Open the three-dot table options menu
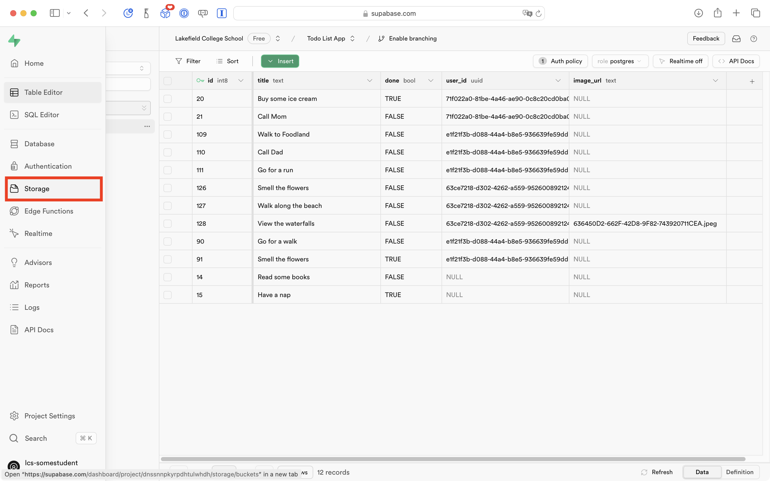This screenshot has width=770, height=481. (147, 126)
